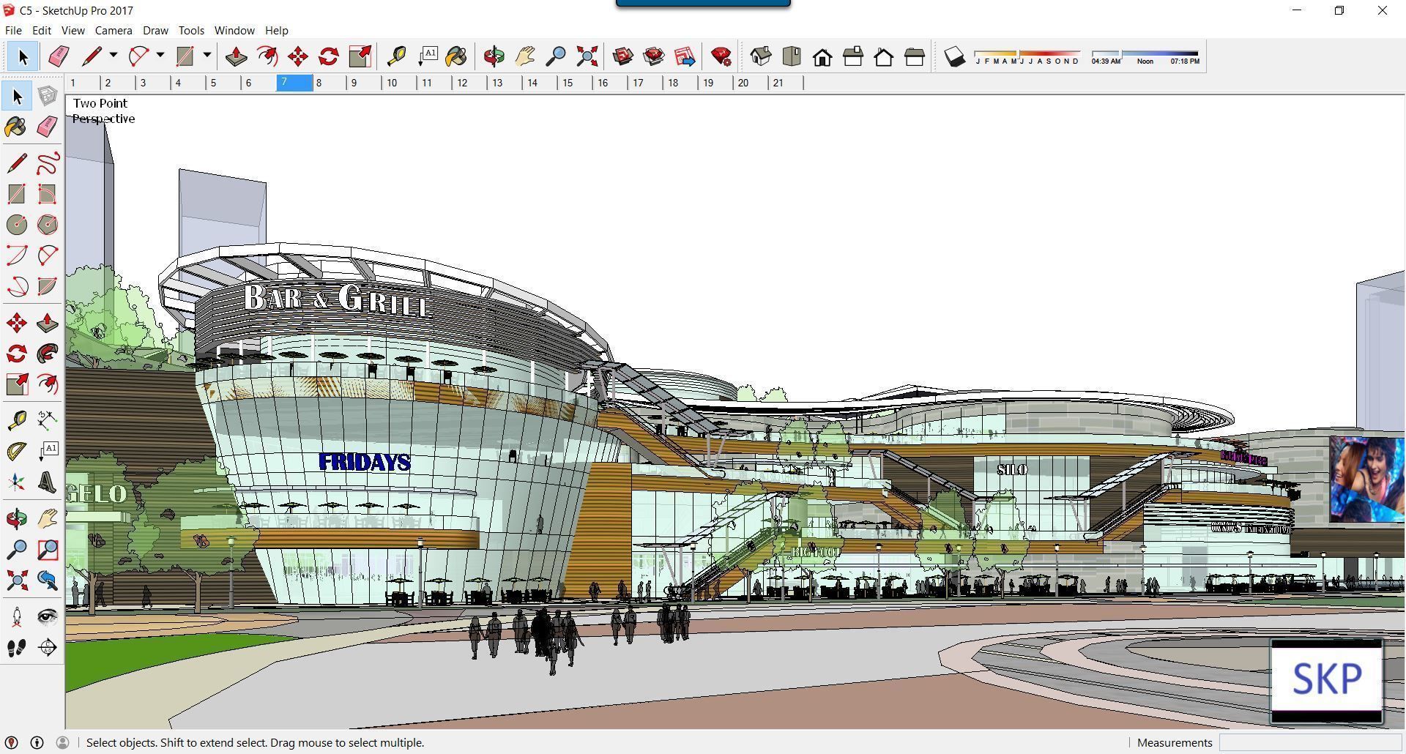Select Position Camera tool in left toolbar
This screenshot has width=1406, height=754.
click(17, 617)
